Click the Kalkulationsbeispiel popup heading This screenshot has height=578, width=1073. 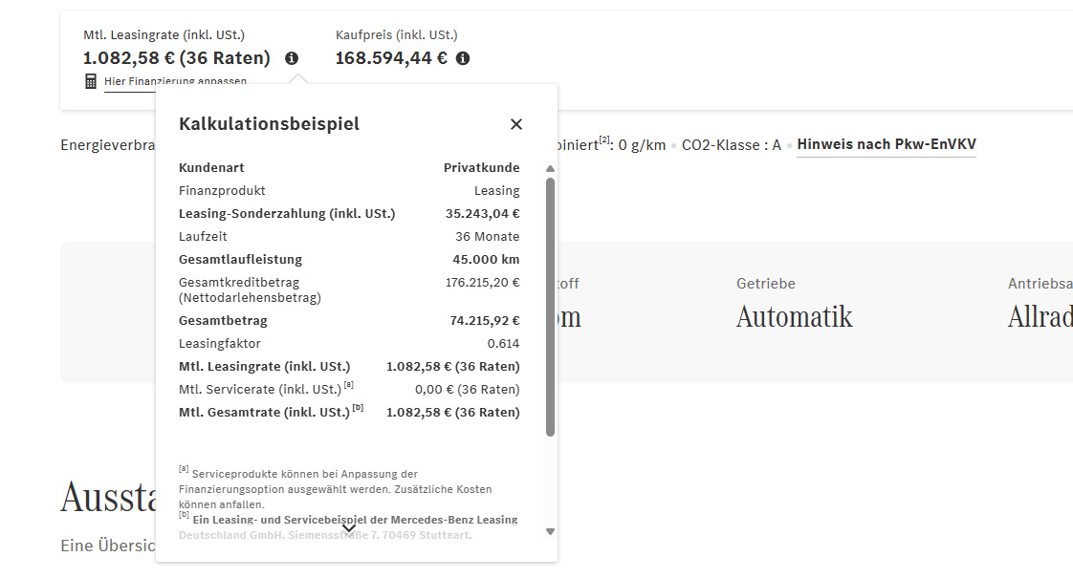[x=269, y=124]
